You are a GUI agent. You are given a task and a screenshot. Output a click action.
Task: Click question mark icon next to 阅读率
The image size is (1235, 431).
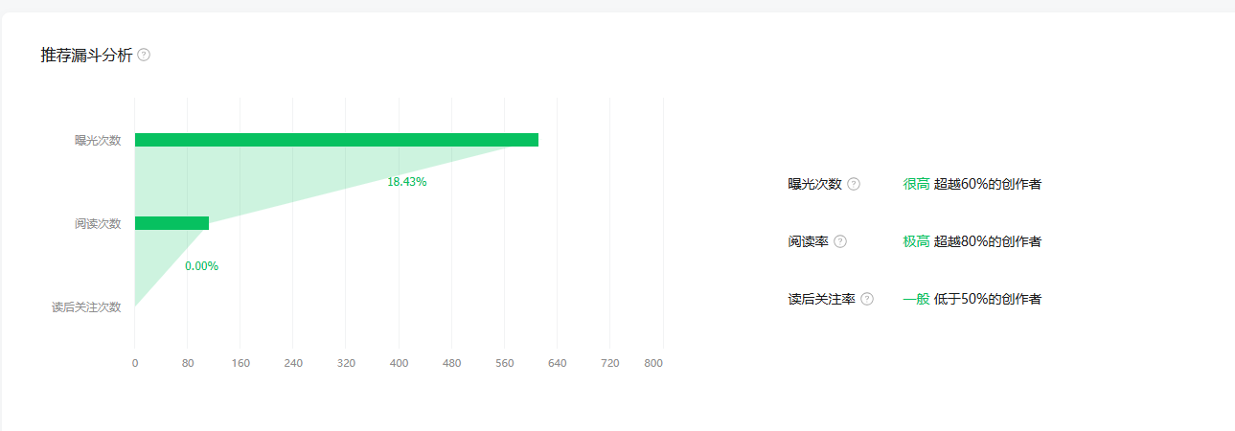[840, 241]
